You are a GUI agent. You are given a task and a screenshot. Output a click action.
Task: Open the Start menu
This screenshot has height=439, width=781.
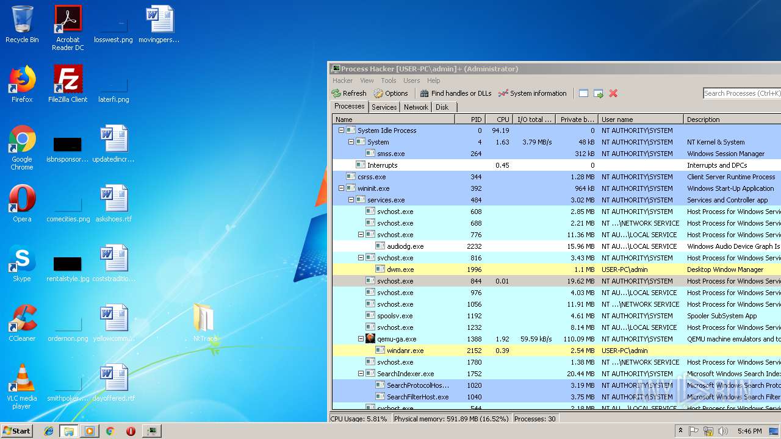[17, 430]
